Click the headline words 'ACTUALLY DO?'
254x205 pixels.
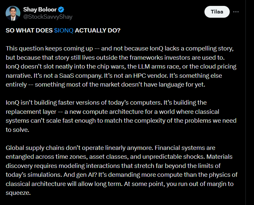[98, 30]
